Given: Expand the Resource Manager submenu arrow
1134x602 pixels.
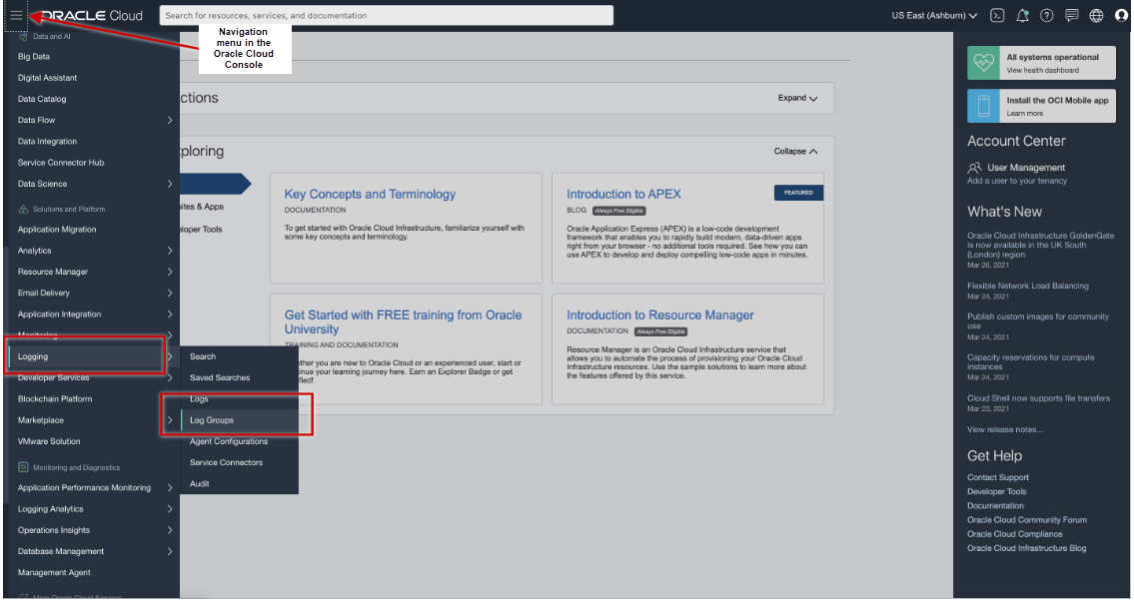Looking at the screenshot, I should click(x=170, y=272).
